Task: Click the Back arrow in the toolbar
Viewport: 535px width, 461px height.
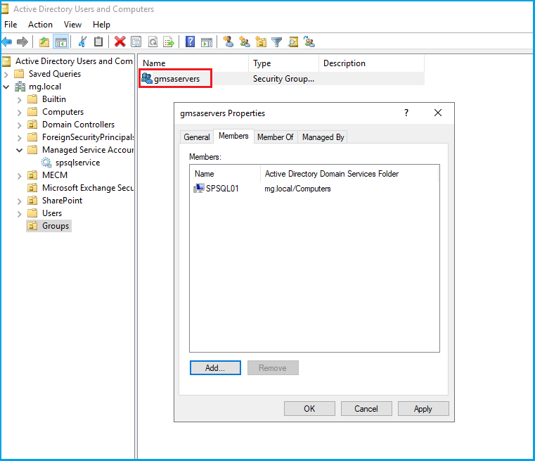Action: [7, 42]
